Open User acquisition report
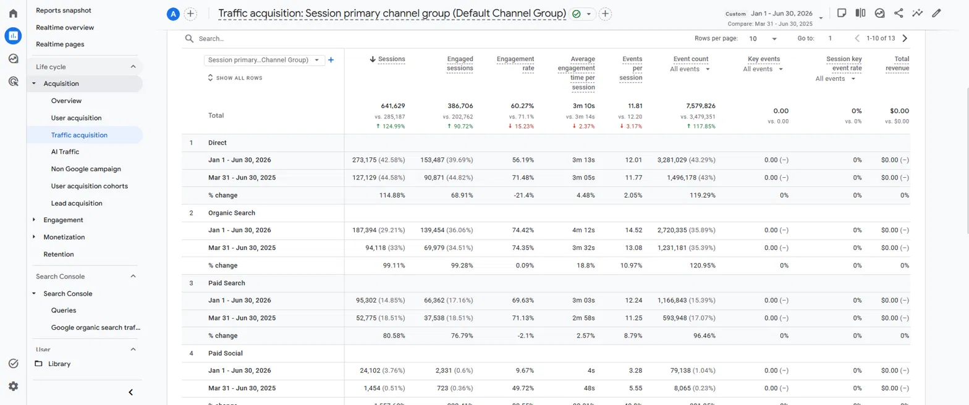Screen dimensions: 969x405 (77, 118)
